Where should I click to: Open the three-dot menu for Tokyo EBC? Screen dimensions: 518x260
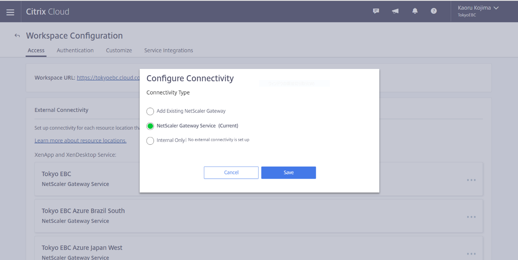[x=471, y=180]
